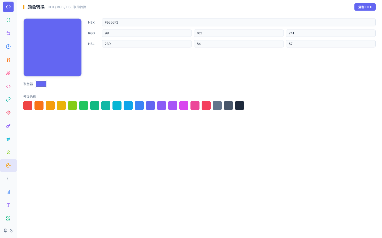Click the HEX input showing #6366F1
Screen dimensions: 382x238
[238, 22]
